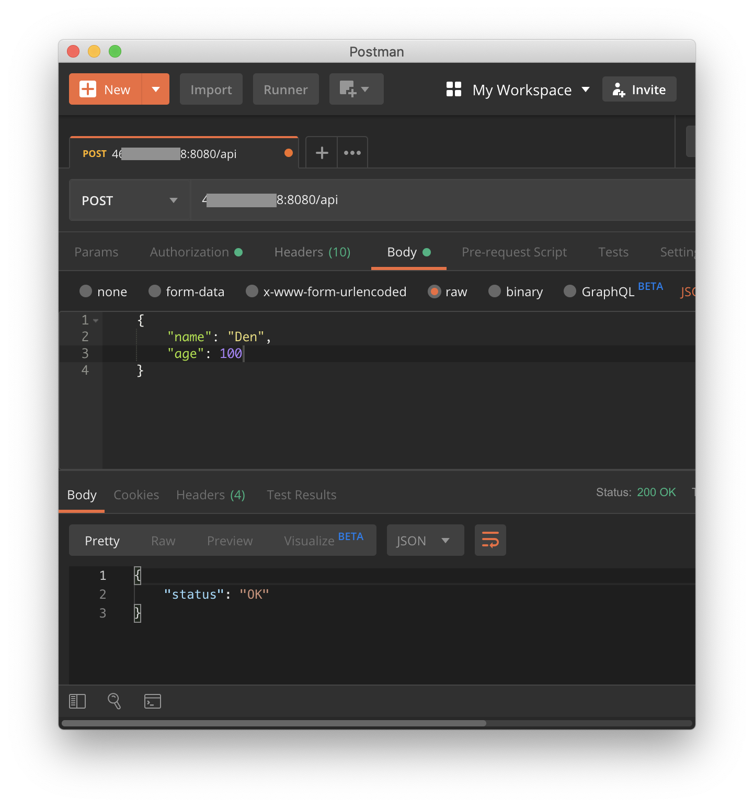Open the new window capture icon button
The image size is (754, 807).
point(356,89)
